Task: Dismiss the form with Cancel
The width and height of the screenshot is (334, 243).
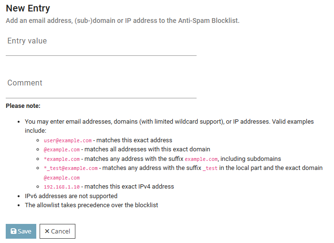Action: coord(57,232)
